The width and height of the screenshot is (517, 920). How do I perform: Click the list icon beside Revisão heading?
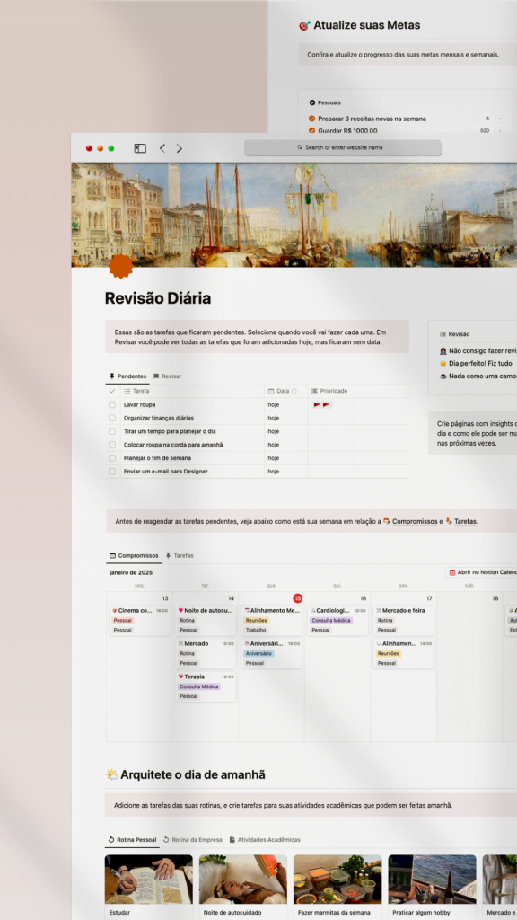pyautogui.click(x=443, y=334)
